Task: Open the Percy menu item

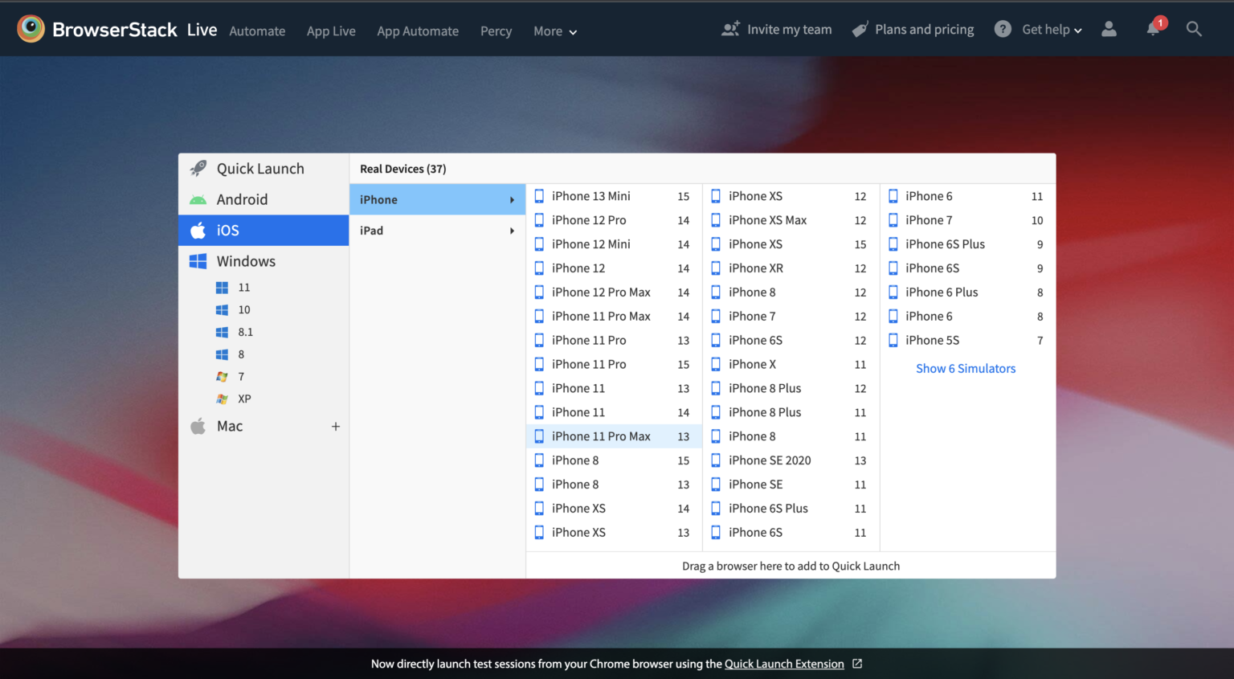Action: (496, 31)
